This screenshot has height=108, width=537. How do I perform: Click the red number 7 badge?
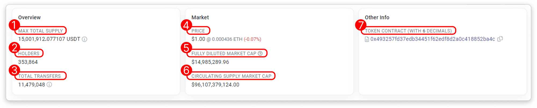point(361,25)
